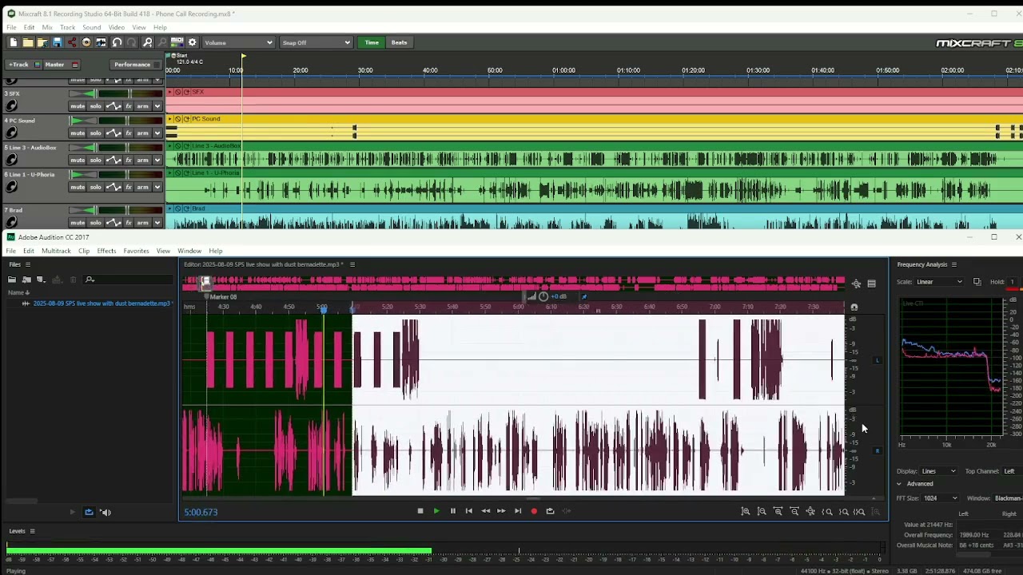1023x575 pixels.
Task: Open Mixcraft preferences gear icon
Action: (x=192, y=42)
